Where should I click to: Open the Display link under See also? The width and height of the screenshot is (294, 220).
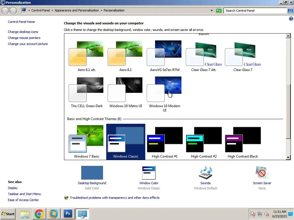pos(13,188)
